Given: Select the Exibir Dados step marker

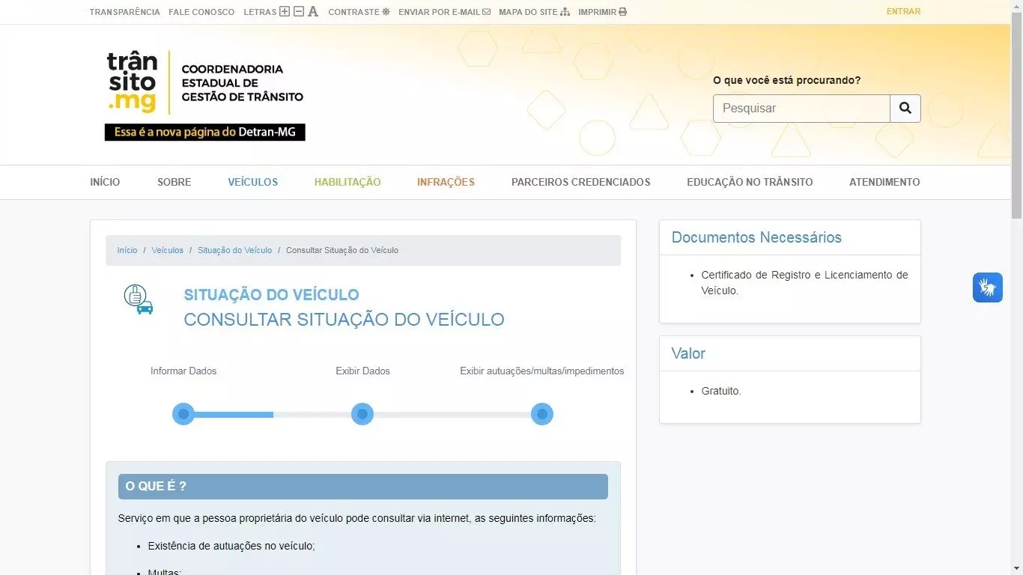Looking at the screenshot, I should (362, 414).
